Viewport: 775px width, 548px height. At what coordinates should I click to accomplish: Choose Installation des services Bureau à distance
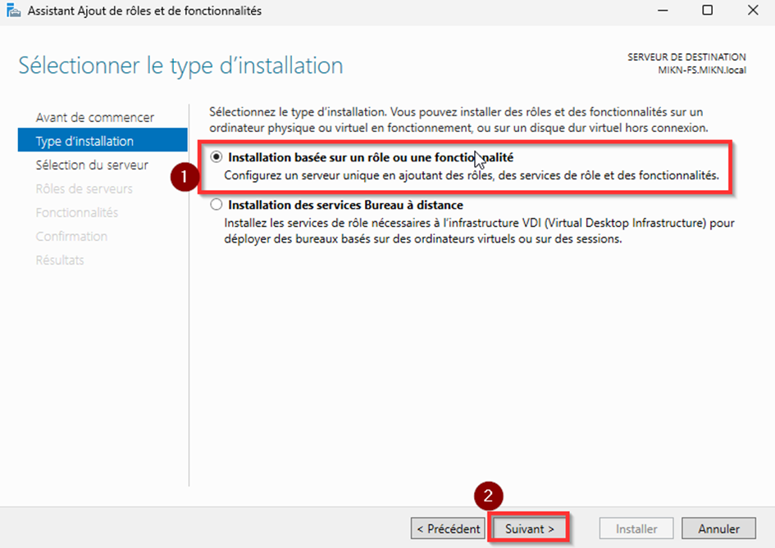click(x=217, y=205)
